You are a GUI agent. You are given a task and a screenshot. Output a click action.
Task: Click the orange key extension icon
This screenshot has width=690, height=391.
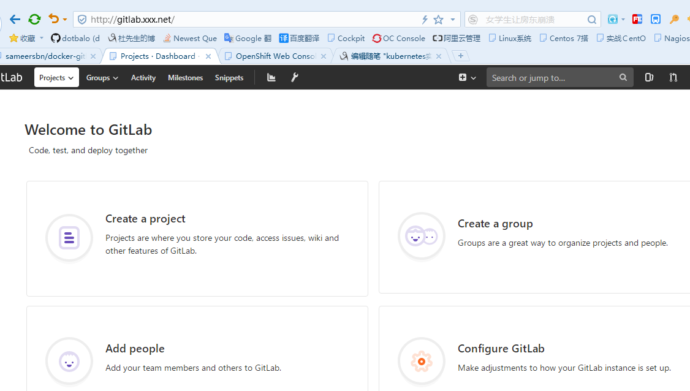[x=674, y=20]
